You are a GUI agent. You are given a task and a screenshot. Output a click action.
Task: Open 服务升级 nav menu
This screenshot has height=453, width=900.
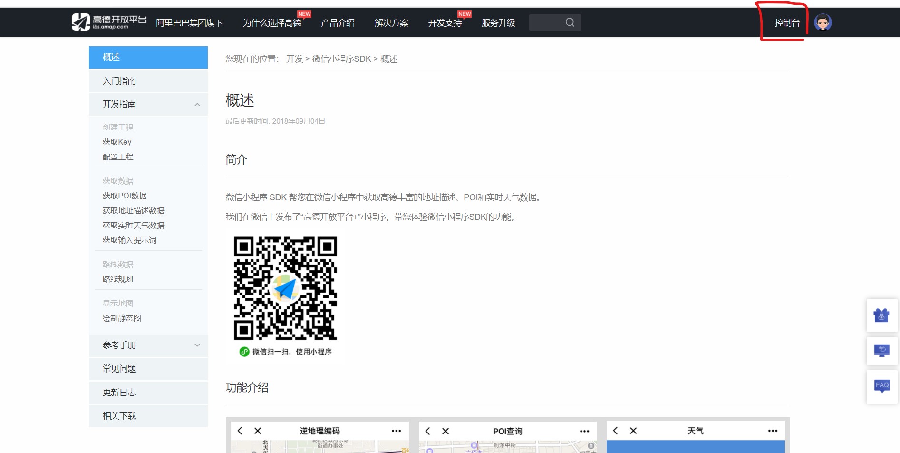[x=498, y=22]
